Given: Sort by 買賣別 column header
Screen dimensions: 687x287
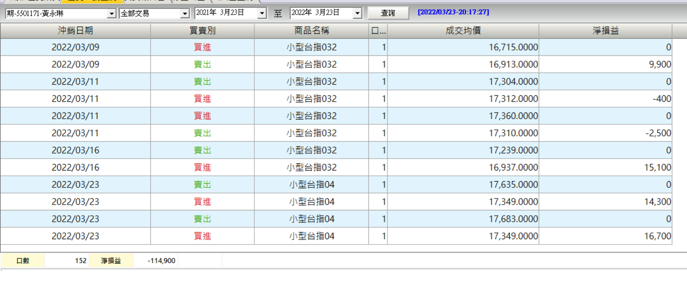Looking at the screenshot, I should click(202, 31).
